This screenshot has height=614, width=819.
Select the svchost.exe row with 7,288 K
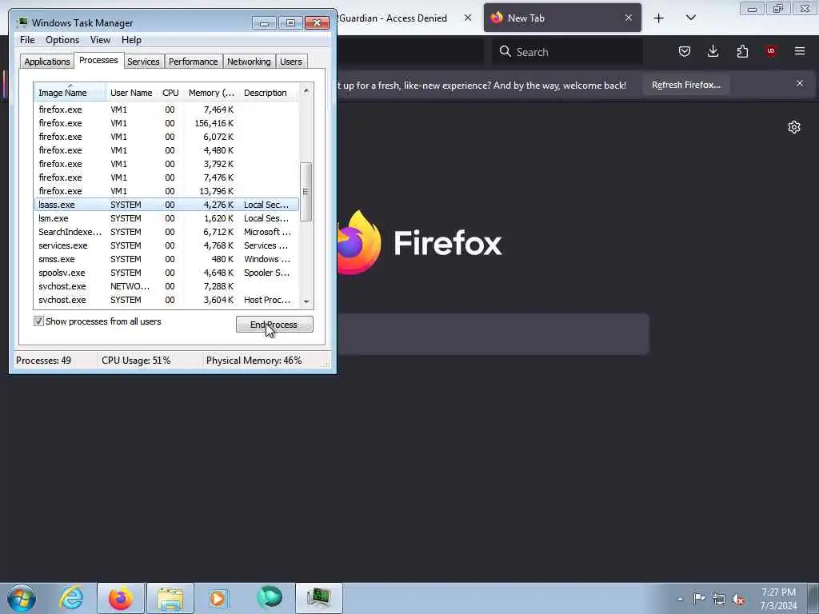166,286
